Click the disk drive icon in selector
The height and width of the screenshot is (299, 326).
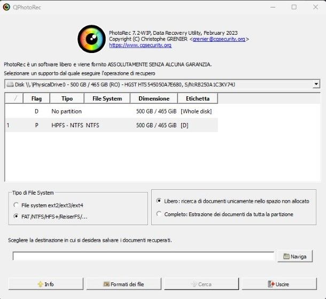(10, 85)
